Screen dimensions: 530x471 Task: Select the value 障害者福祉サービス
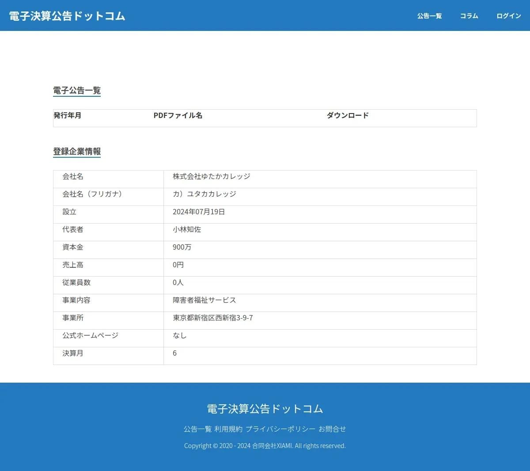pos(204,300)
